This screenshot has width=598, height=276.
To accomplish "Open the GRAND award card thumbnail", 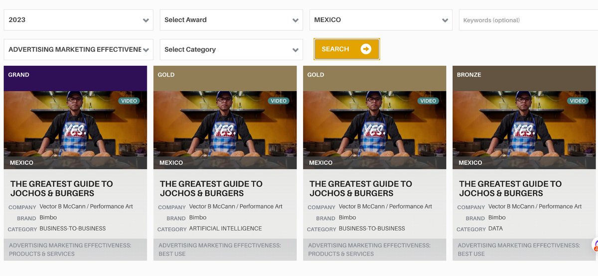I will point(75,130).
